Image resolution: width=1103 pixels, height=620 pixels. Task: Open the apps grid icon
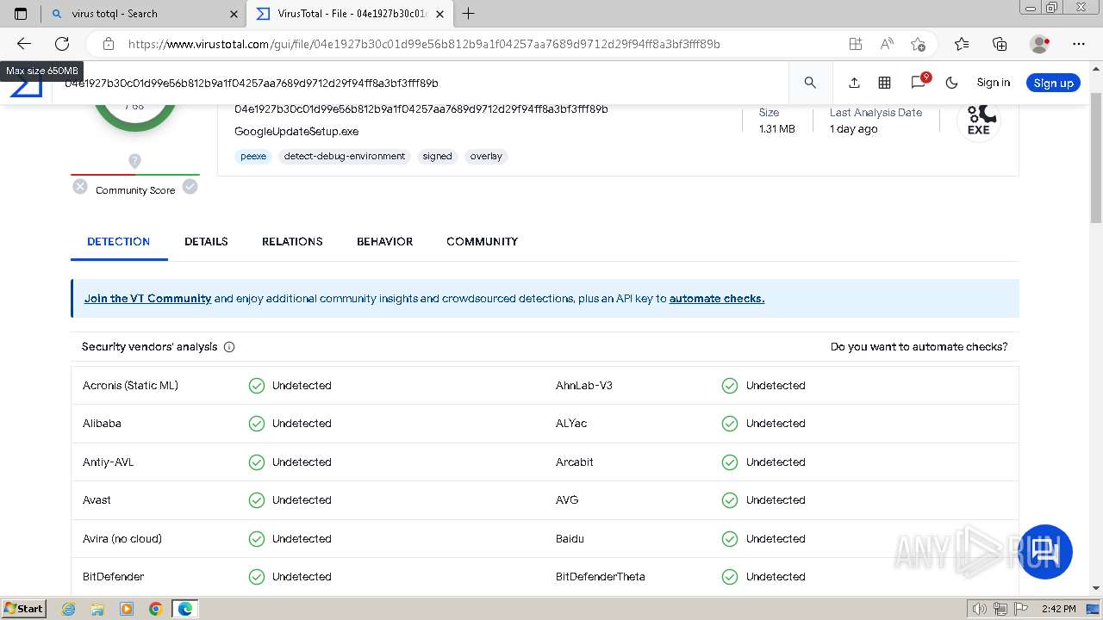[x=884, y=83]
